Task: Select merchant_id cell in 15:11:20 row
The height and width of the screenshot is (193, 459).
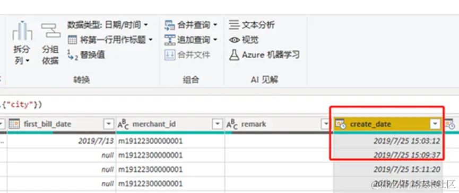Action: point(170,169)
